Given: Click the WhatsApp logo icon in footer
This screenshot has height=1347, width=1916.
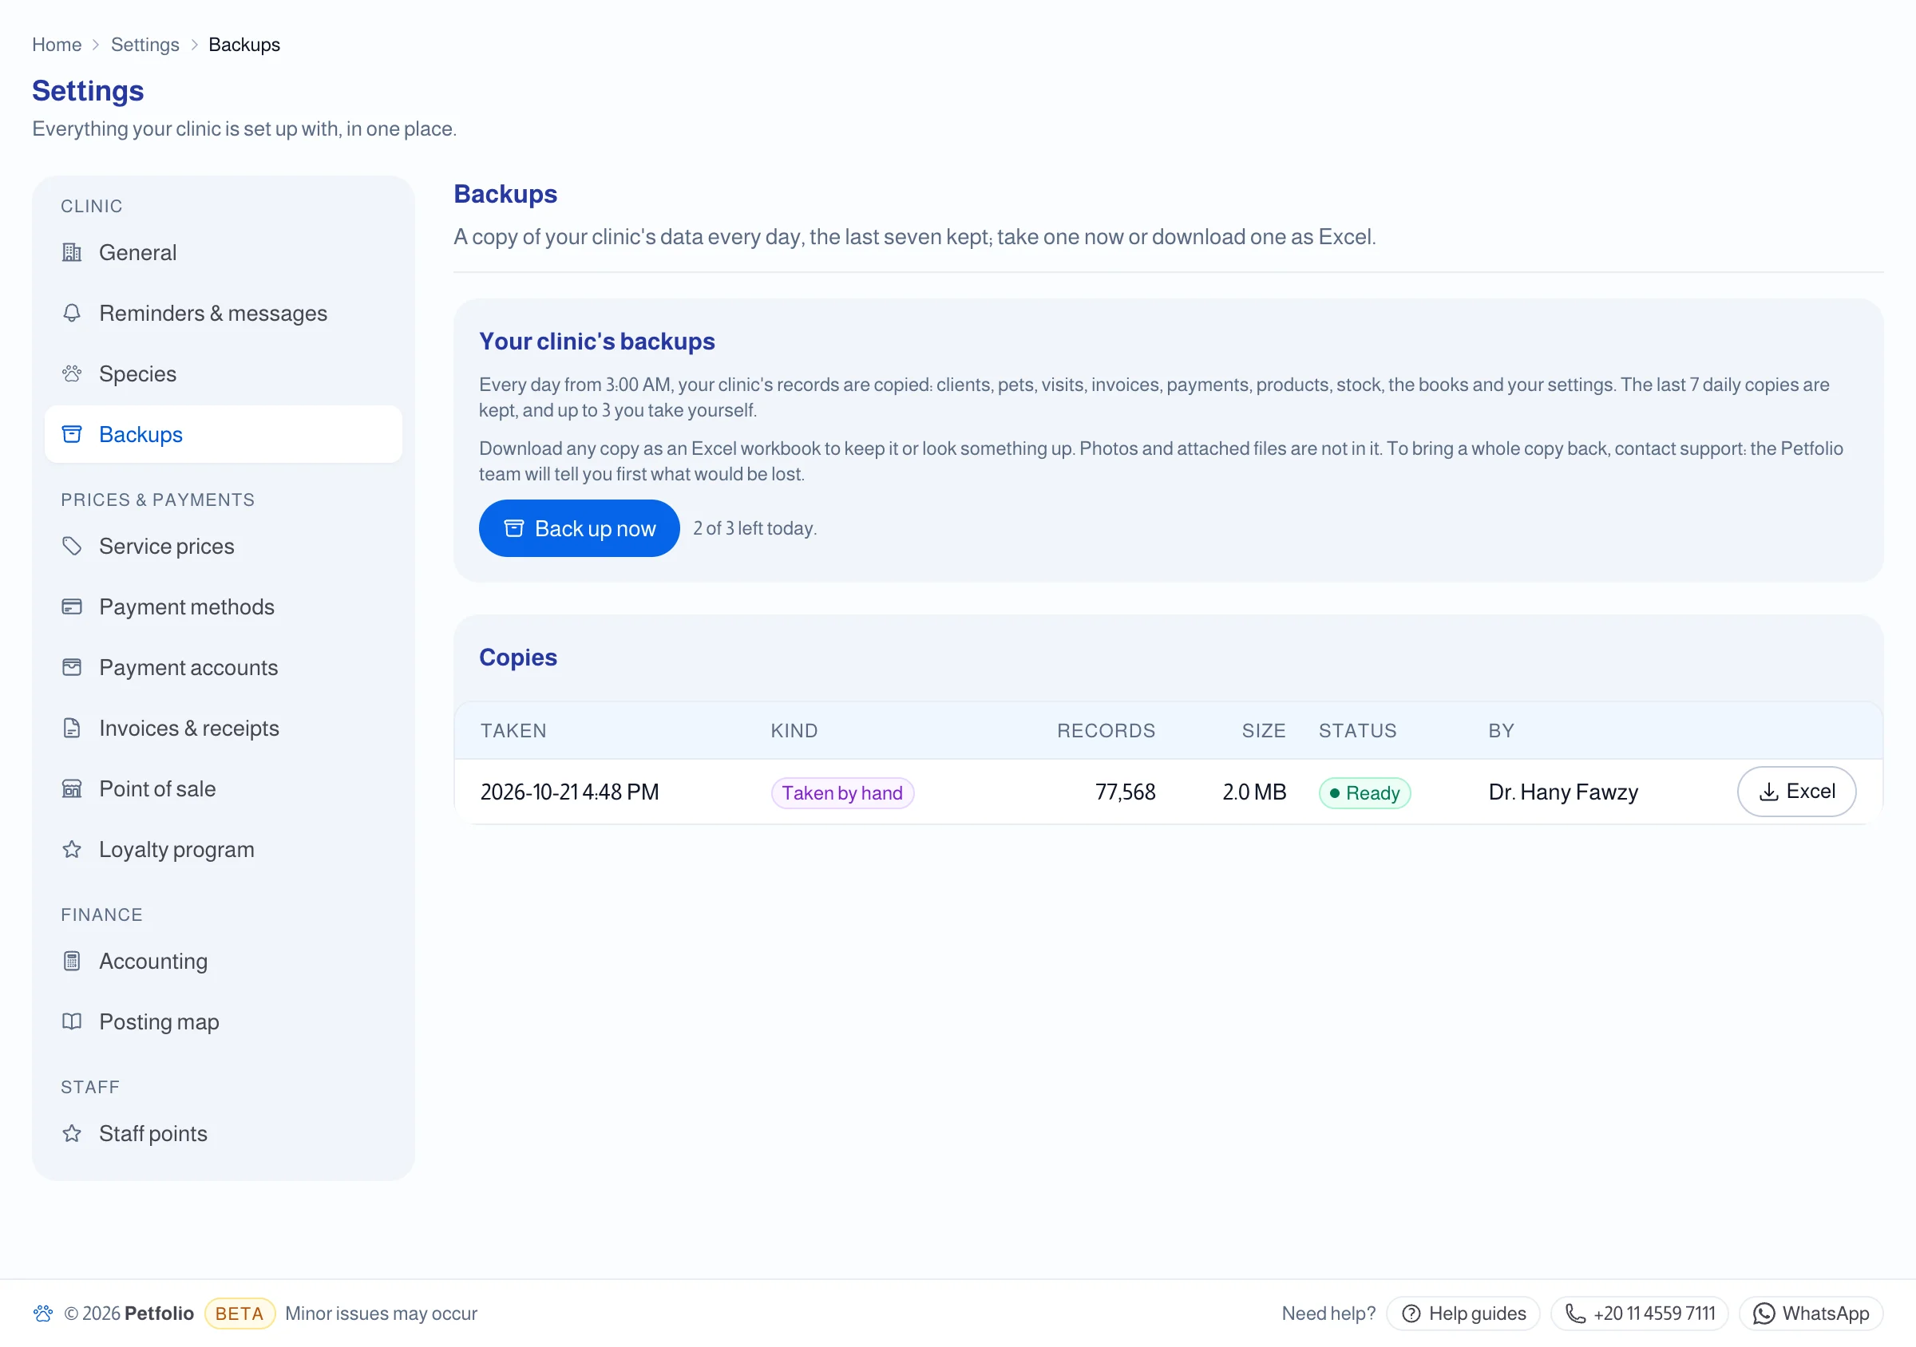Looking at the screenshot, I should (1764, 1313).
